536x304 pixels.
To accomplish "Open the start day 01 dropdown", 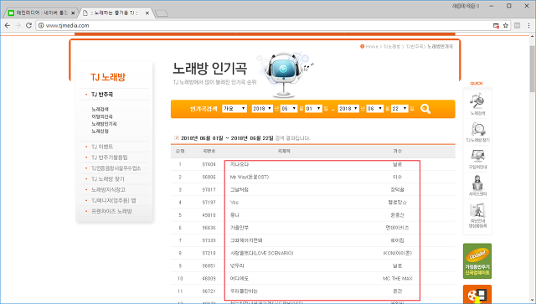I will pyautogui.click(x=313, y=108).
